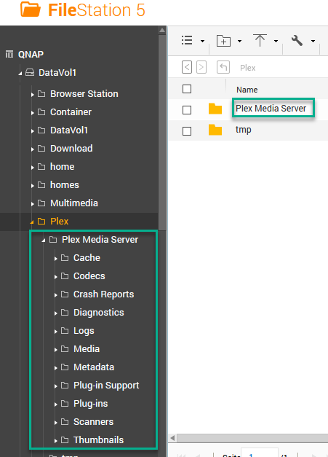Expand the Browser Station folder
Image resolution: width=328 pixels, height=457 pixels.
(32, 95)
